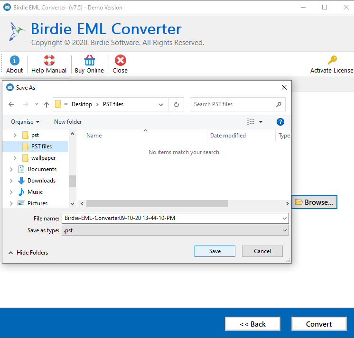Click the tree scrollbar up arrow

tap(72, 134)
